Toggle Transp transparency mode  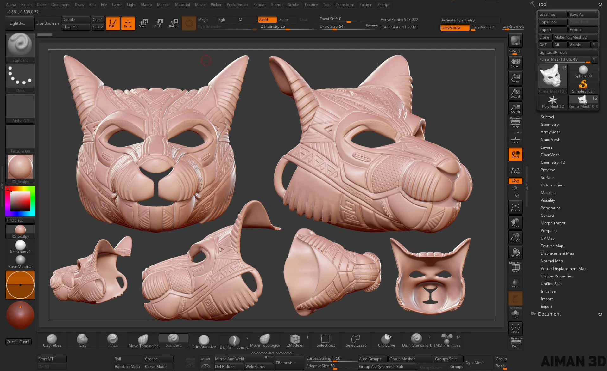point(515,283)
